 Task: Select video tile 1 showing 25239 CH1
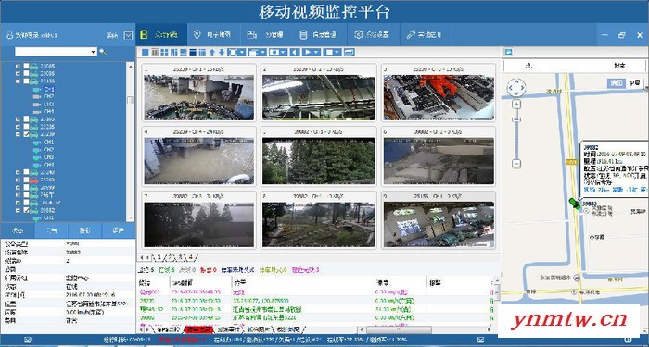[199, 93]
